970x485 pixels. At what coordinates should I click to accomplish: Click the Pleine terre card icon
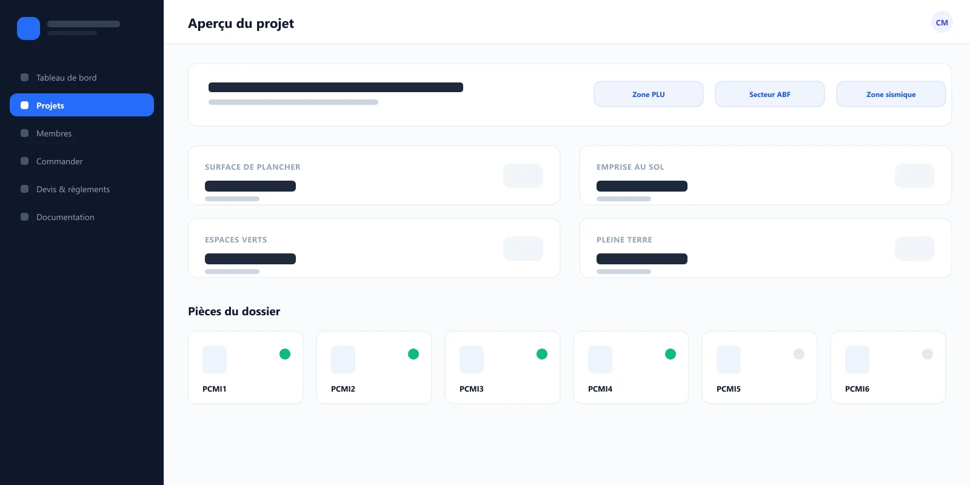tap(915, 249)
